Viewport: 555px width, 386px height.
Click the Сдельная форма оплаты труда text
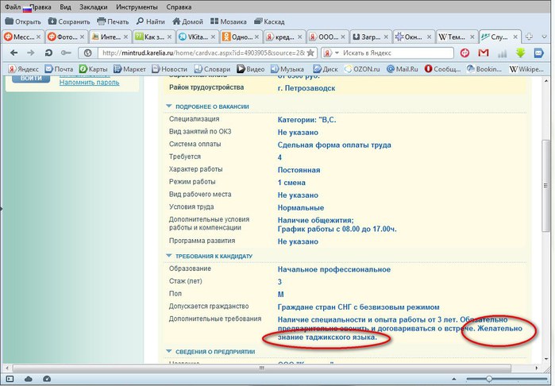[x=334, y=145]
